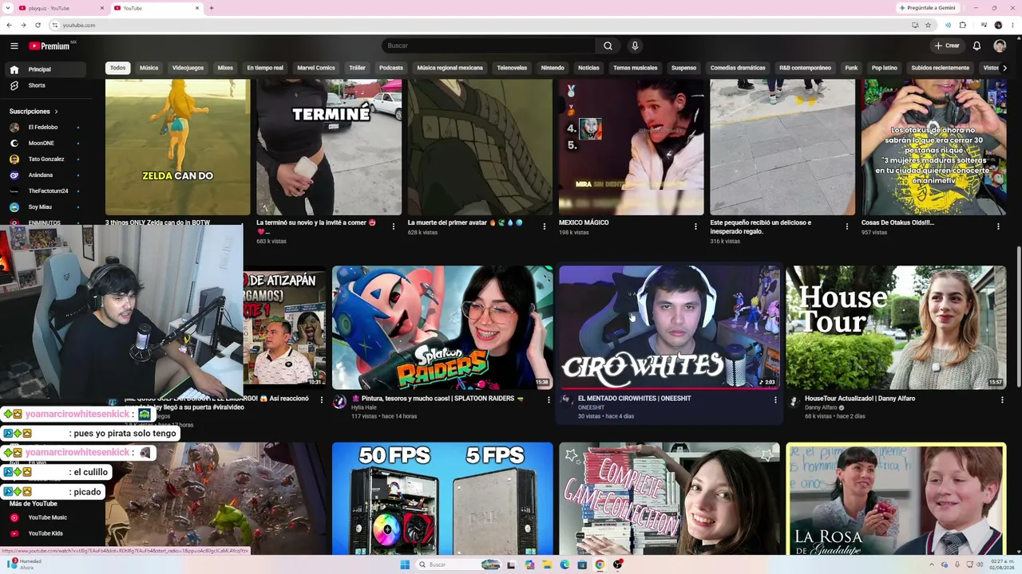Reload the YouTube page

[38, 25]
